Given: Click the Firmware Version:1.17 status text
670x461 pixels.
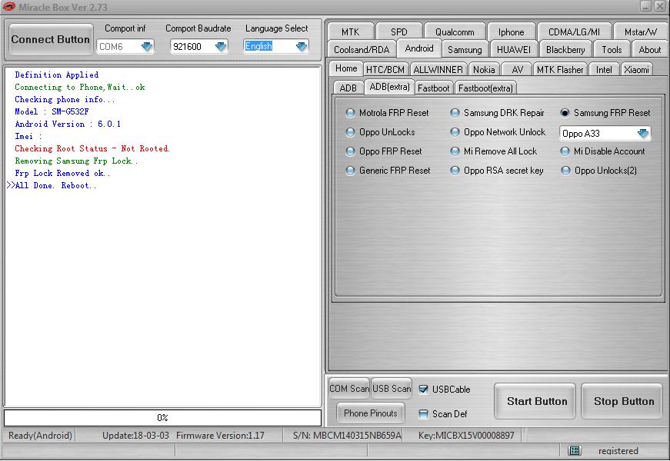Looking at the screenshot, I should 220,436.
